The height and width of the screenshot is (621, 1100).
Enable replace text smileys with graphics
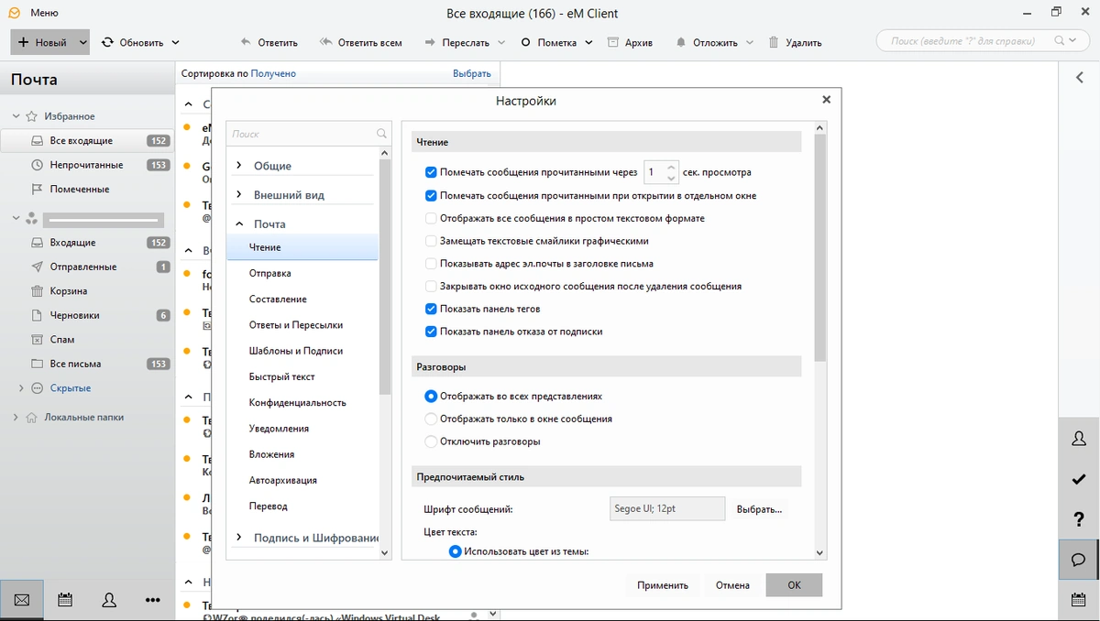pos(431,241)
